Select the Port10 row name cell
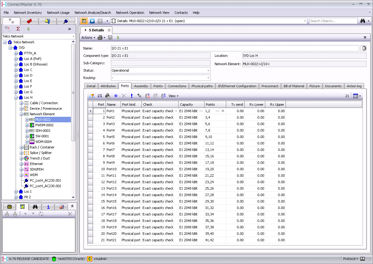This screenshot has height=264, width=373. [113, 169]
